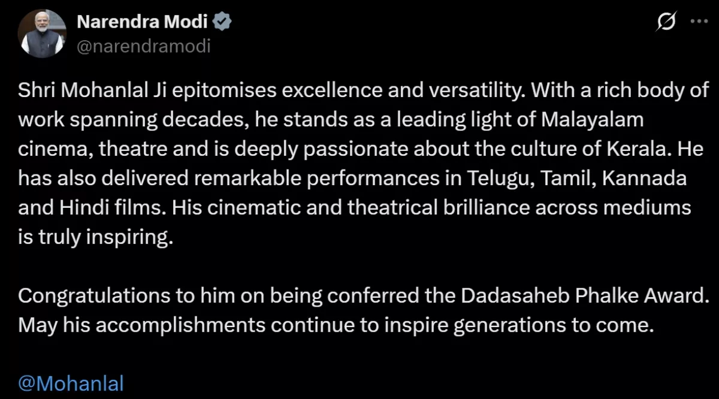Open the @narendramodi handle link

click(144, 46)
